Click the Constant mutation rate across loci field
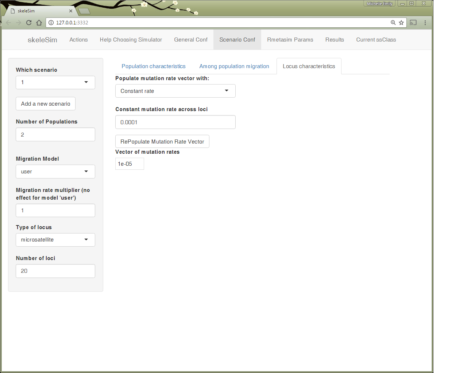 click(x=175, y=122)
